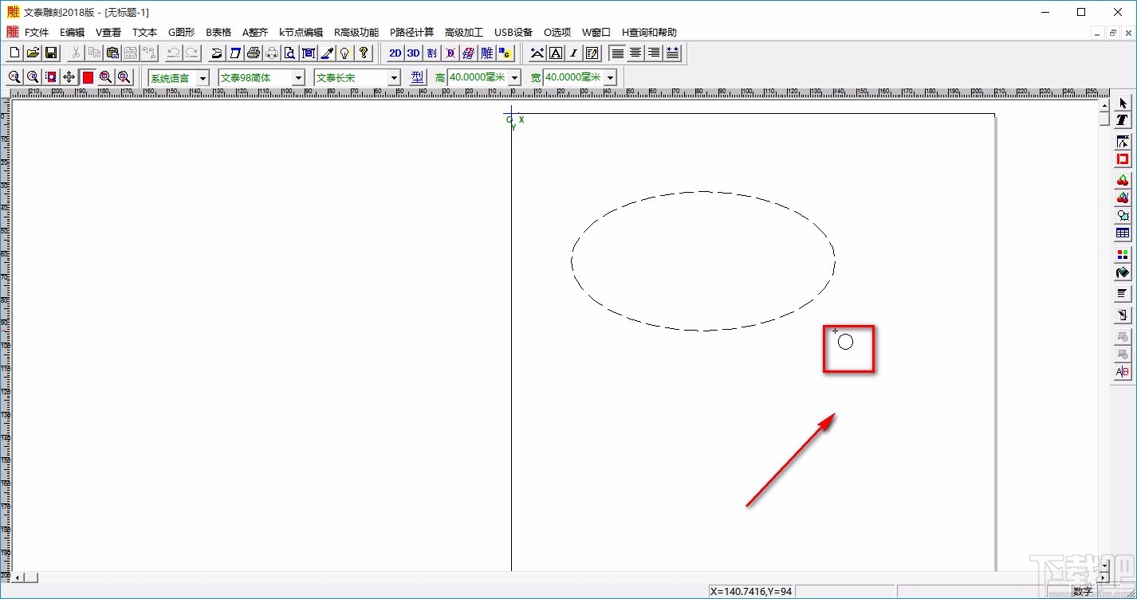Select the text T tool in right toolbar
Viewport: 1137px width, 599px height.
(1123, 120)
